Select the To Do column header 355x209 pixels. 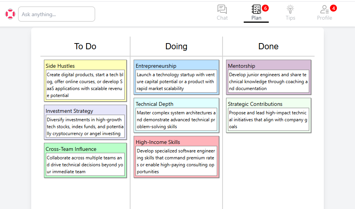(x=85, y=47)
